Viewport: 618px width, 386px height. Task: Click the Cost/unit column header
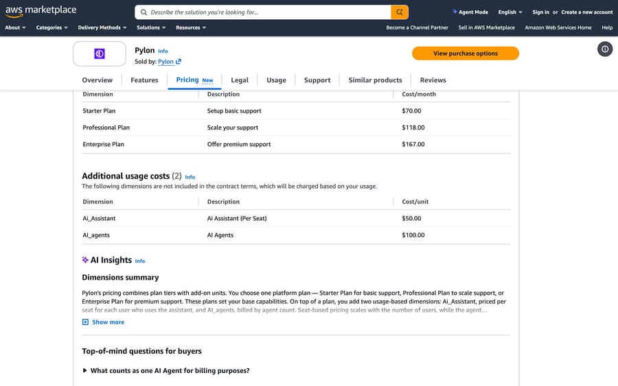point(415,202)
